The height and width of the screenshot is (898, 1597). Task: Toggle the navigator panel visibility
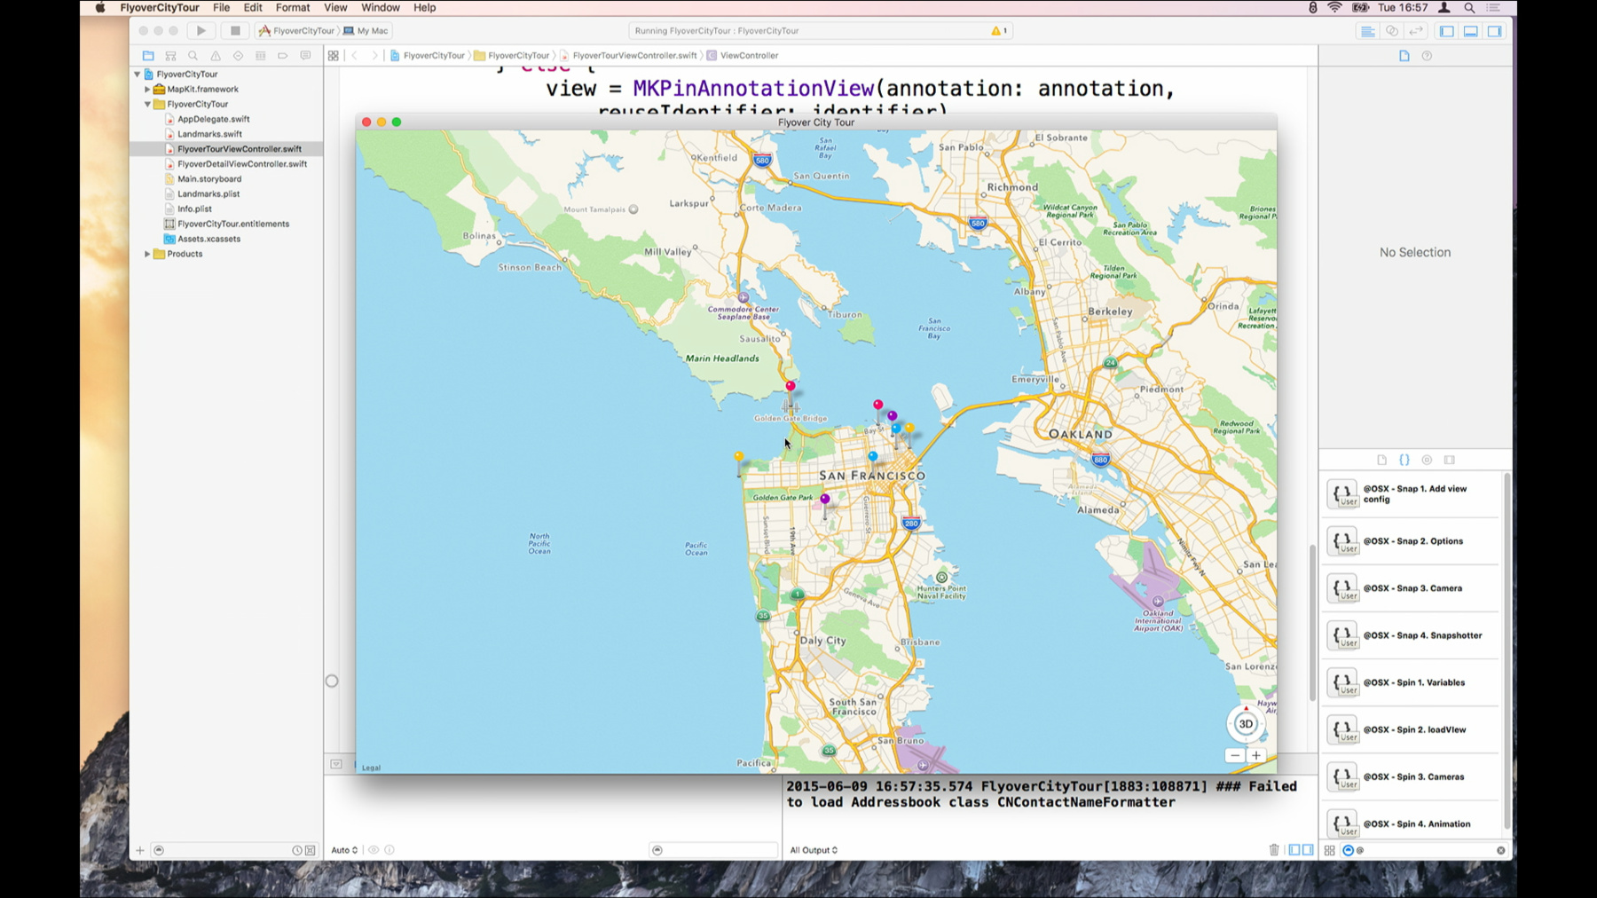click(1446, 31)
